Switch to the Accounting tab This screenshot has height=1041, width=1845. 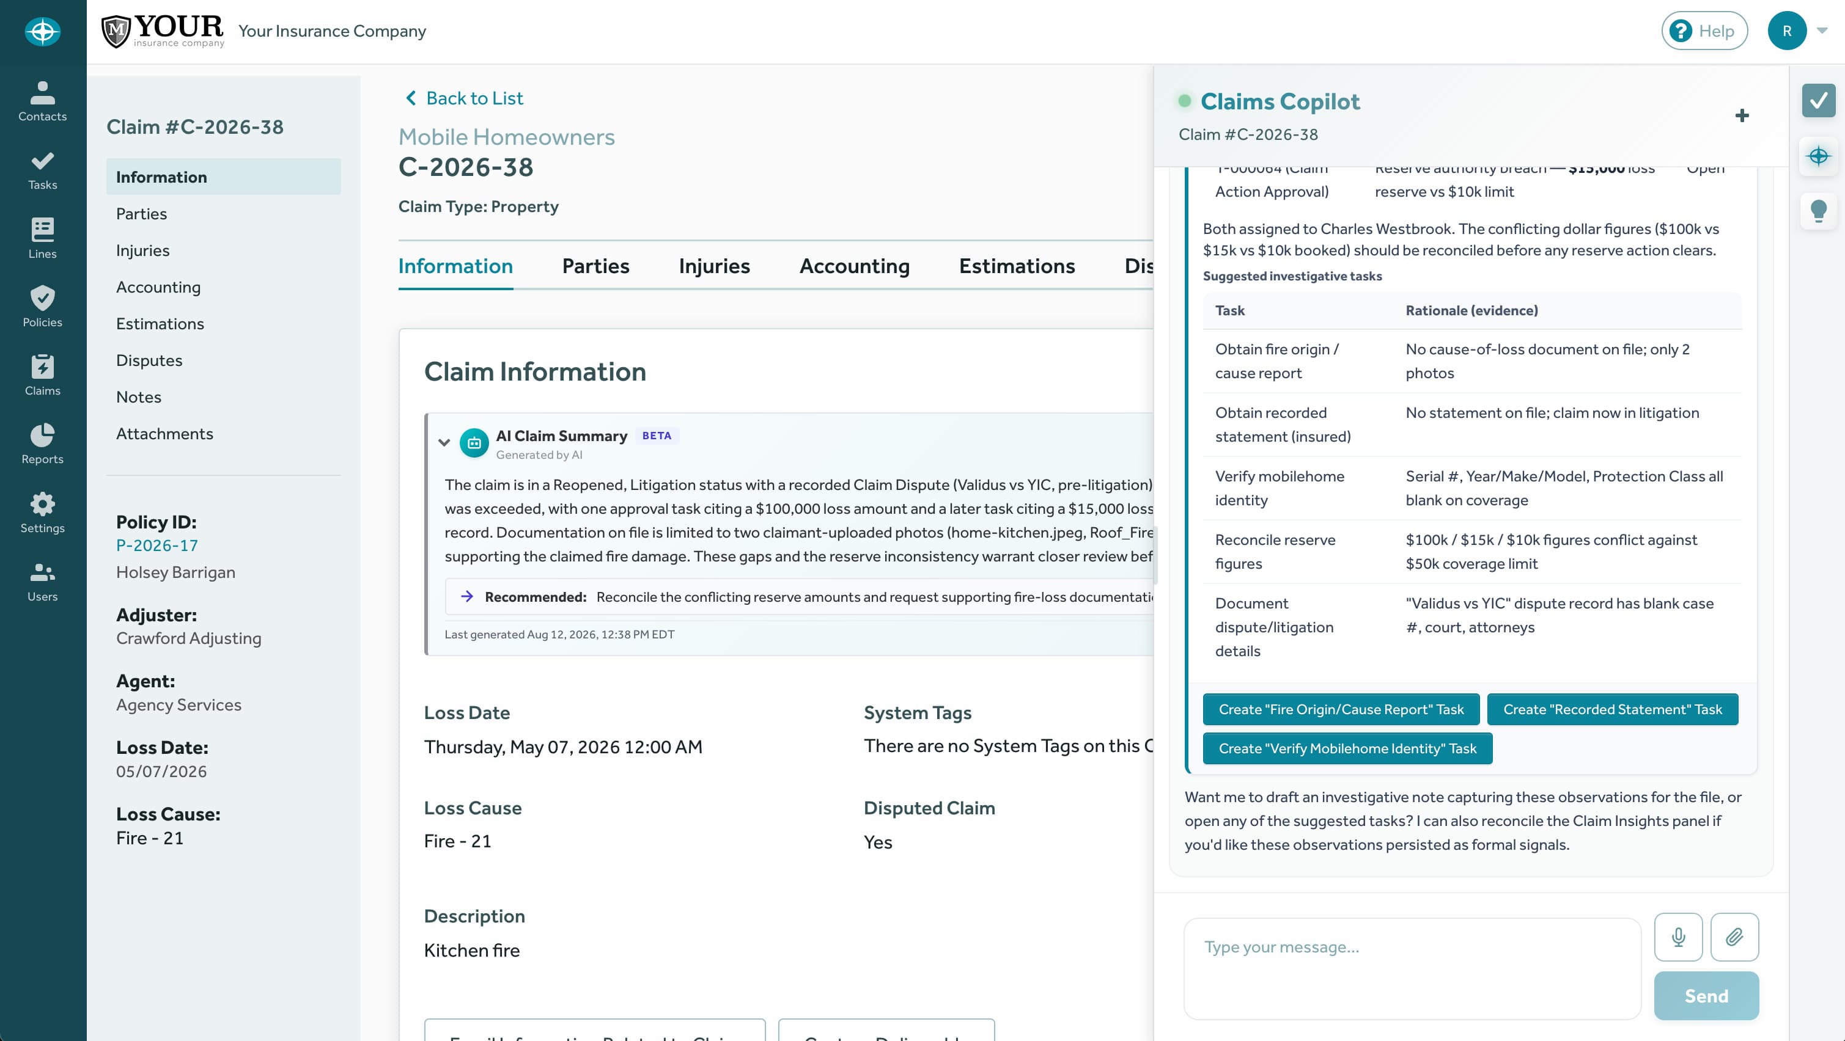click(855, 266)
